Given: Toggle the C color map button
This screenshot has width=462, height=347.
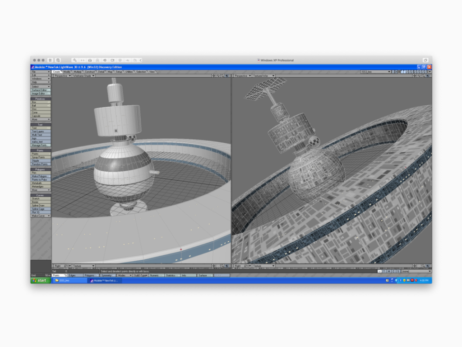Looking at the screenshot, I should (393, 271).
